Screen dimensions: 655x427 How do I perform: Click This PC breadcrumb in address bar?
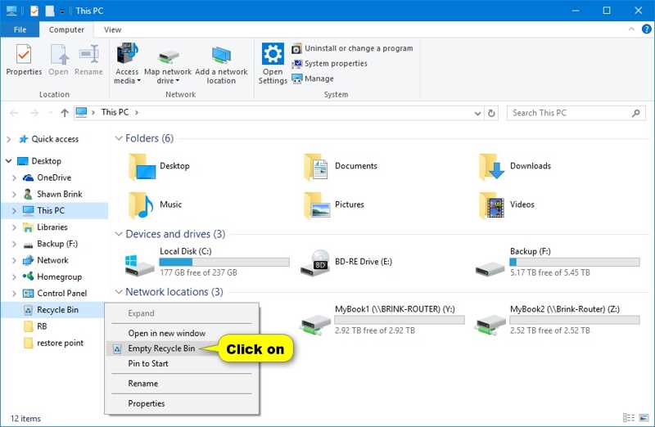tap(115, 112)
